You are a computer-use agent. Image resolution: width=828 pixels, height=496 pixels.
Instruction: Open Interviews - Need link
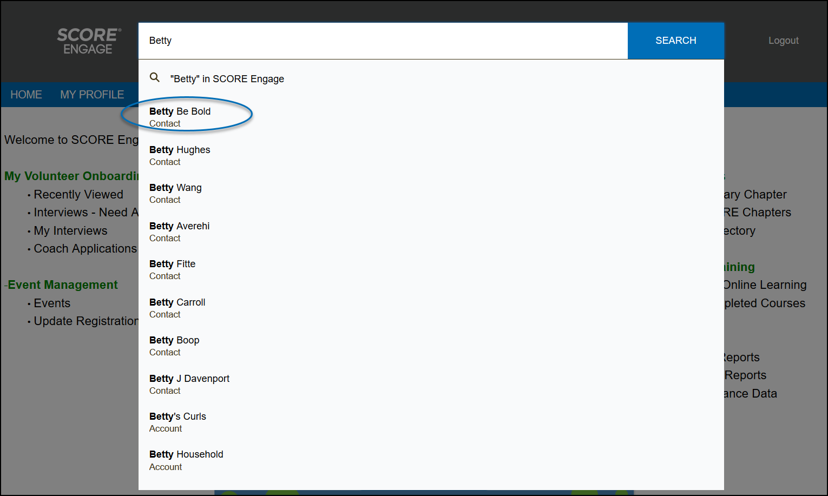[x=86, y=212]
